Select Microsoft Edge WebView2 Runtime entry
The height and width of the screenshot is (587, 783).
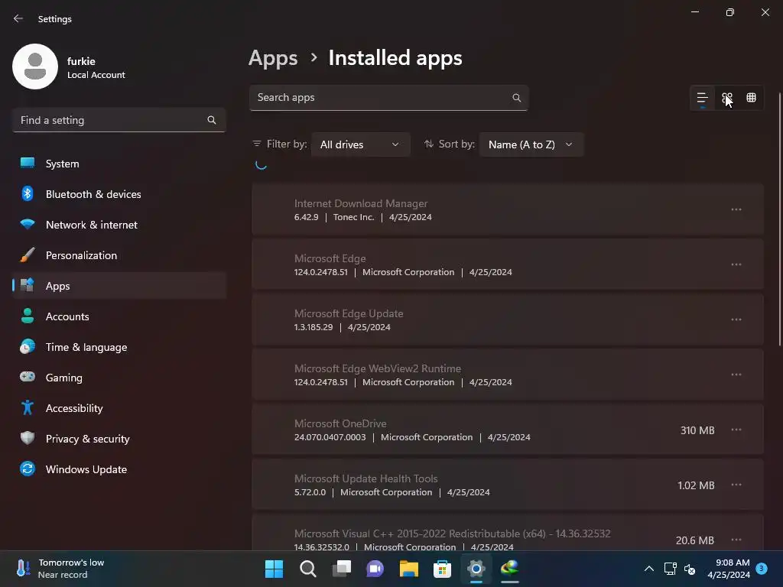tap(508, 375)
